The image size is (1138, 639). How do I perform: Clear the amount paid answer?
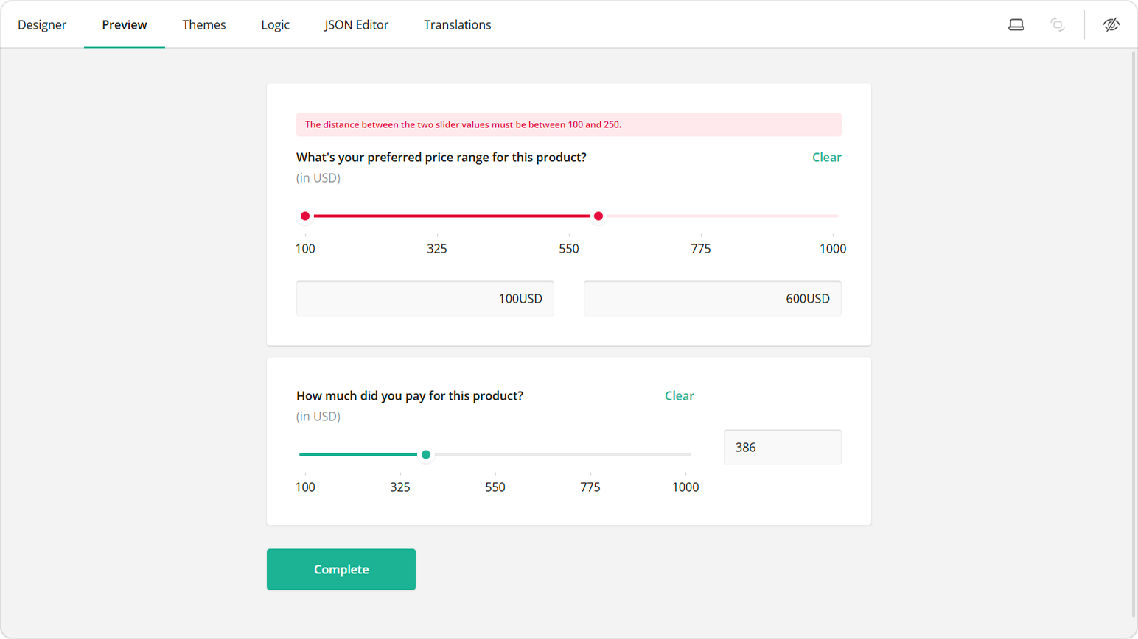coord(679,395)
